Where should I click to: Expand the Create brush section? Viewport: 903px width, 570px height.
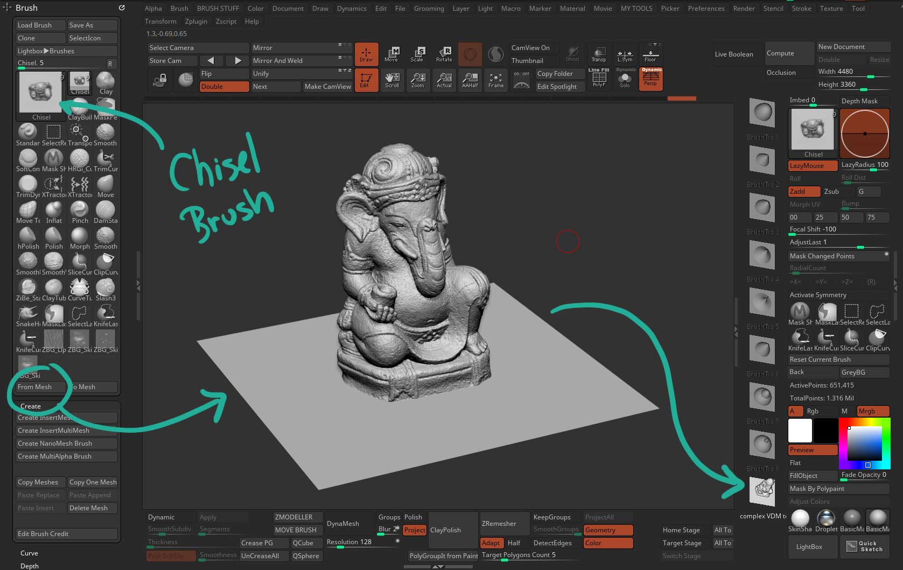[31, 406]
